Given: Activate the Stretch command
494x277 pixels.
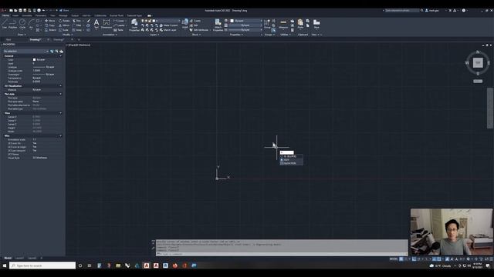Looking at the screenshot, I should (x=50, y=30).
